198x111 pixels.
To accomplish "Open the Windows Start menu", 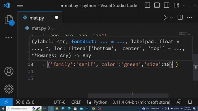I will point(3,109).
